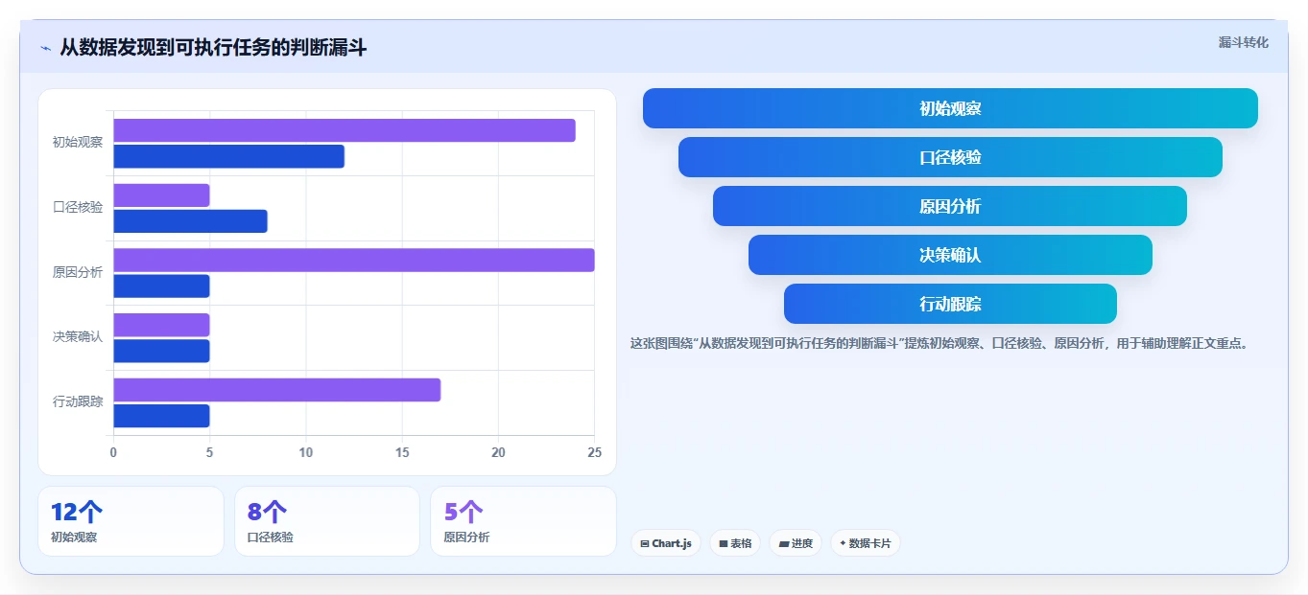Click the 漏斗转化 label in the header
Viewport: 1308px width, 595px height.
[x=1243, y=42]
